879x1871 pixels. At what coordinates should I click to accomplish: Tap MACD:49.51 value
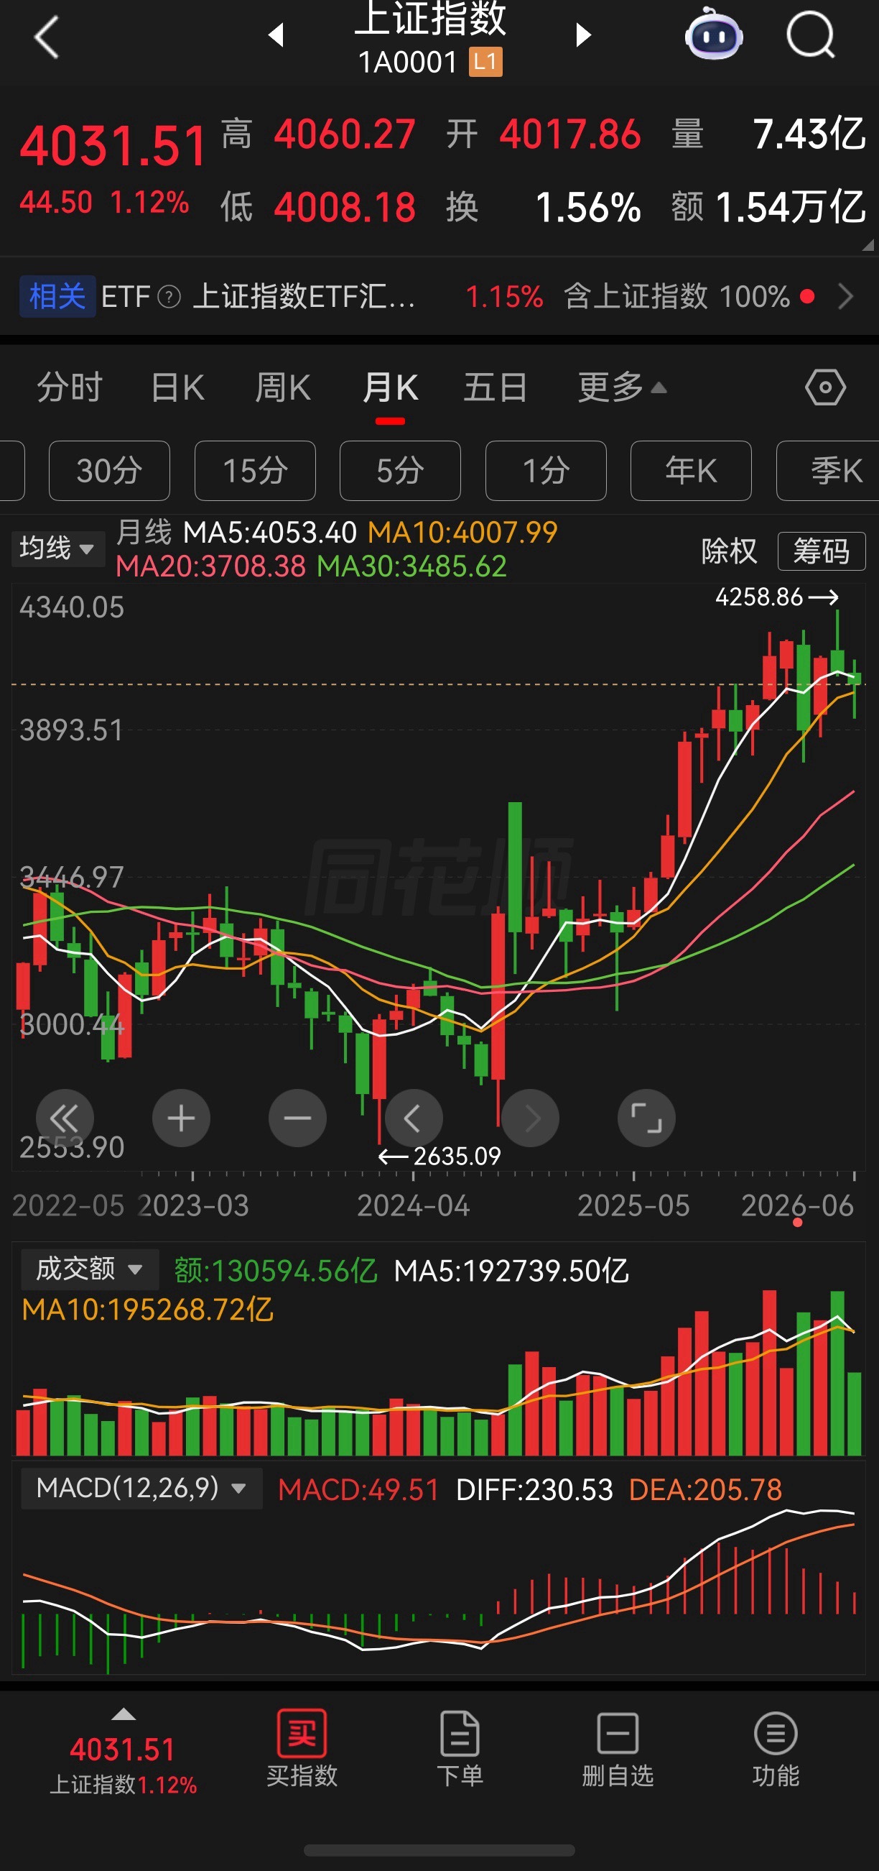tap(358, 1489)
